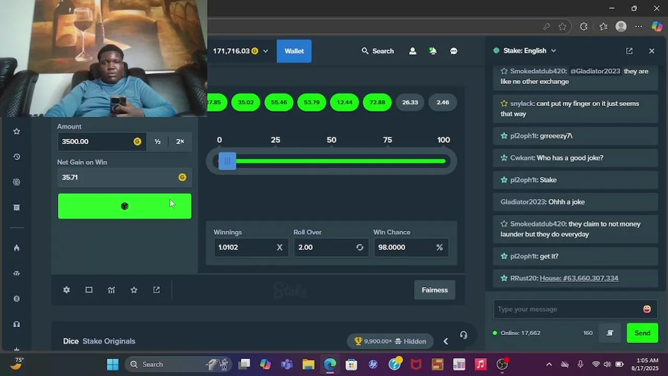Open Windows Start menu
Image resolution: width=668 pixels, height=376 pixels.
click(x=113, y=365)
